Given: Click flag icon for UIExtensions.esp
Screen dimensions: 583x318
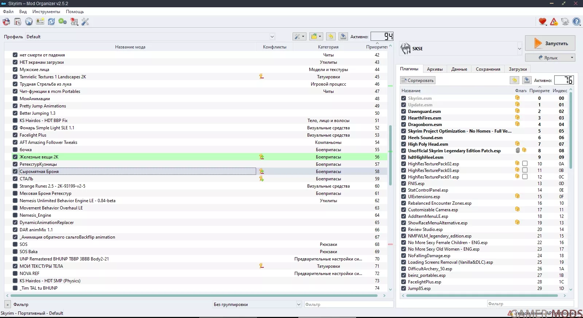Looking at the screenshot, I should click(x=517, y=196).
